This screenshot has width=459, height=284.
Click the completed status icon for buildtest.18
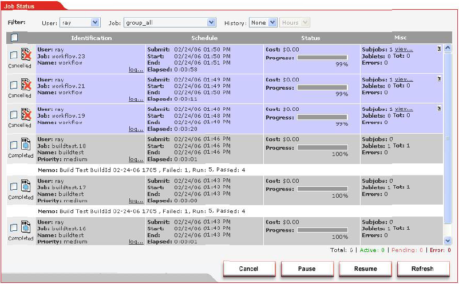[x=26, y=145]
